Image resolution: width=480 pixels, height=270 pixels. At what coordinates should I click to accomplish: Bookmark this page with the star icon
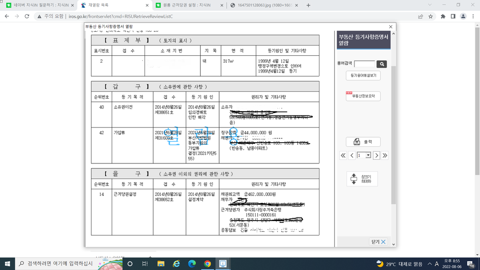click(x=431, y=17)
